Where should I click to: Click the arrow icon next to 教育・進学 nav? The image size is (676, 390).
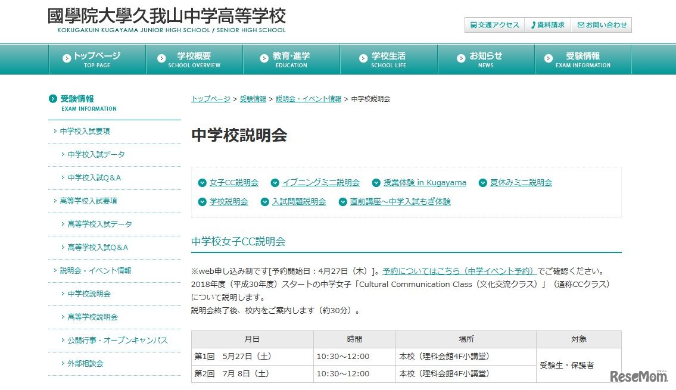pyautogui.click(x=264, y=58)
